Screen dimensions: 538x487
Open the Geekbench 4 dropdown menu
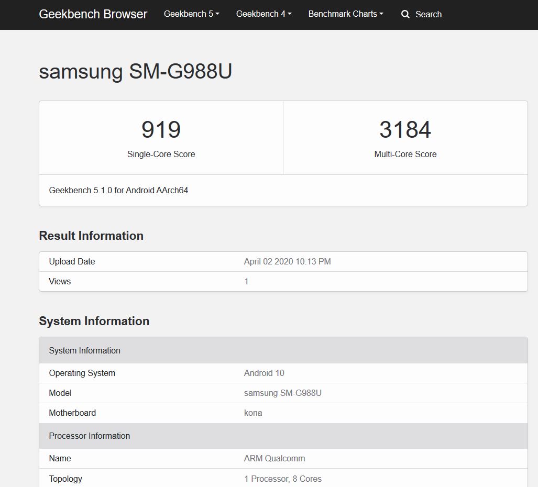coord(263,14)
